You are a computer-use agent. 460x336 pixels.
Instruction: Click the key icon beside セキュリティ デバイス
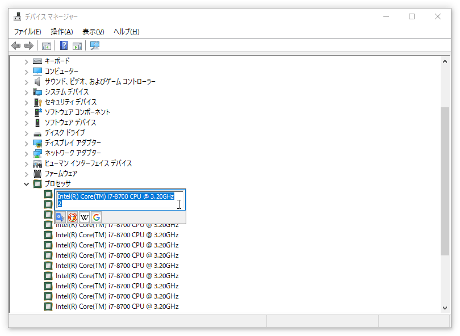(38, 102)
